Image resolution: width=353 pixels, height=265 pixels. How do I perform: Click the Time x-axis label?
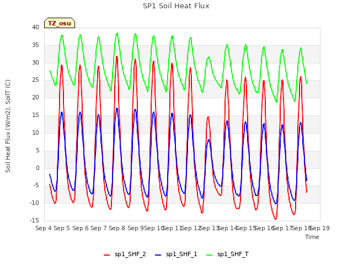[x=312, y=237]
